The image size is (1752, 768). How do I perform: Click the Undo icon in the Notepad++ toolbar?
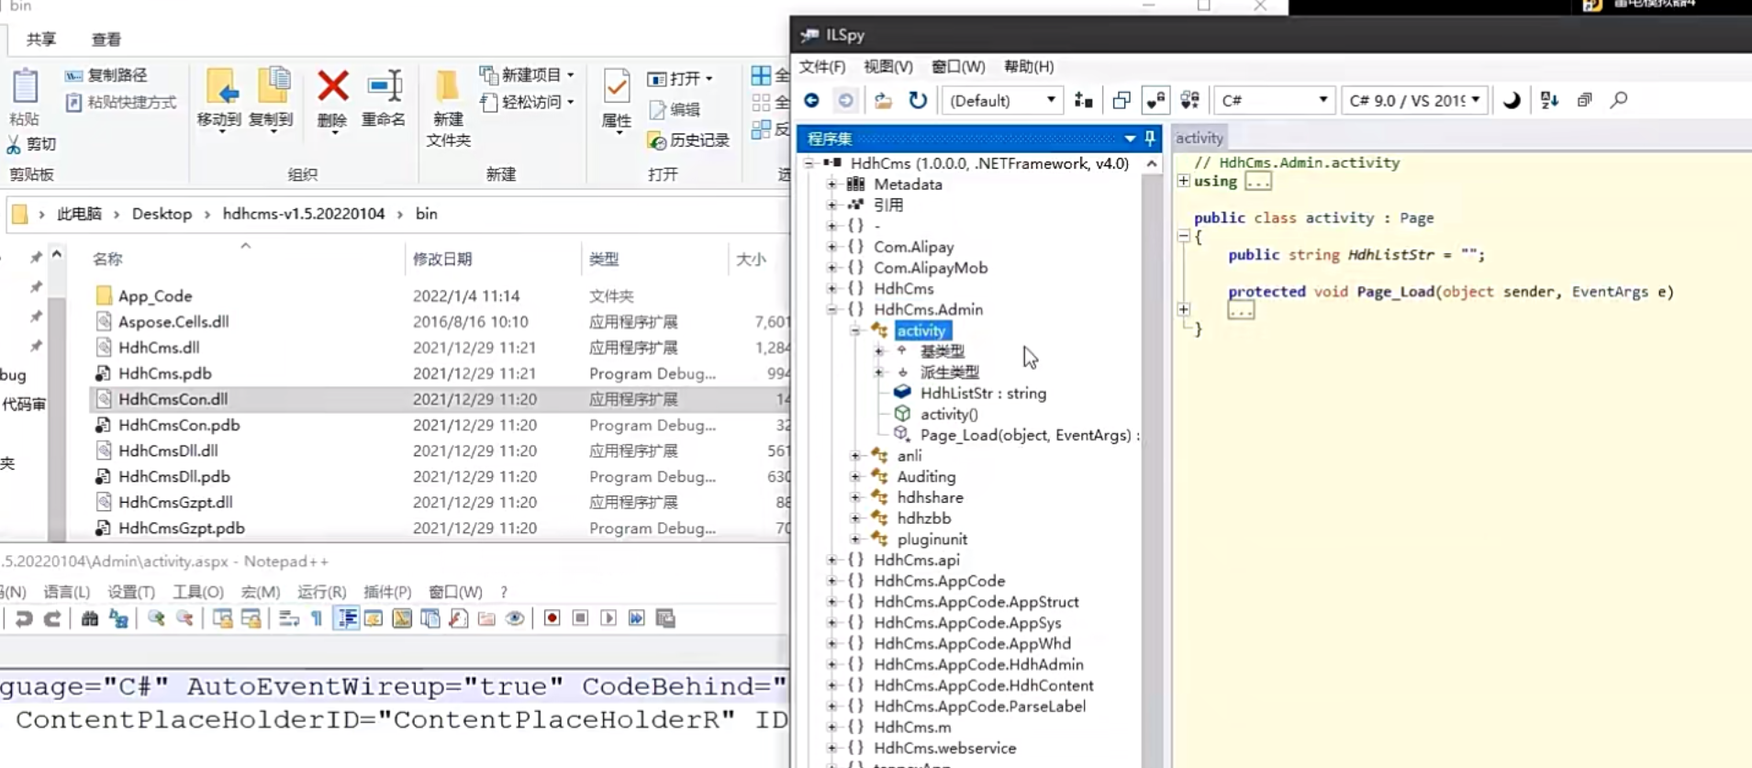click(24, 618)
